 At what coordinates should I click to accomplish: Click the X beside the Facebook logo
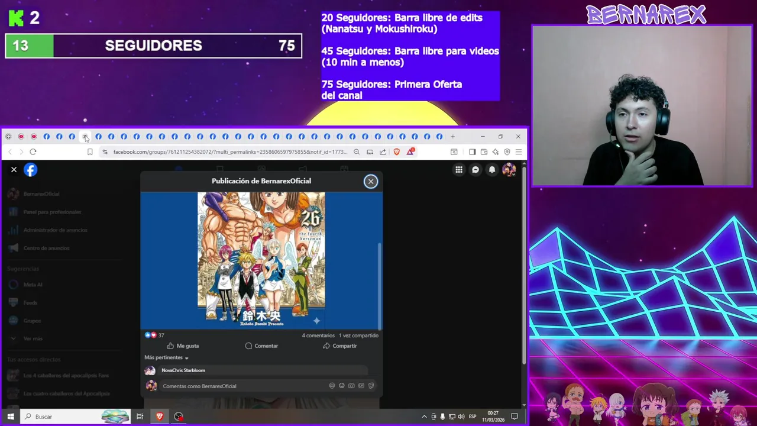click(x=14, y=170)
